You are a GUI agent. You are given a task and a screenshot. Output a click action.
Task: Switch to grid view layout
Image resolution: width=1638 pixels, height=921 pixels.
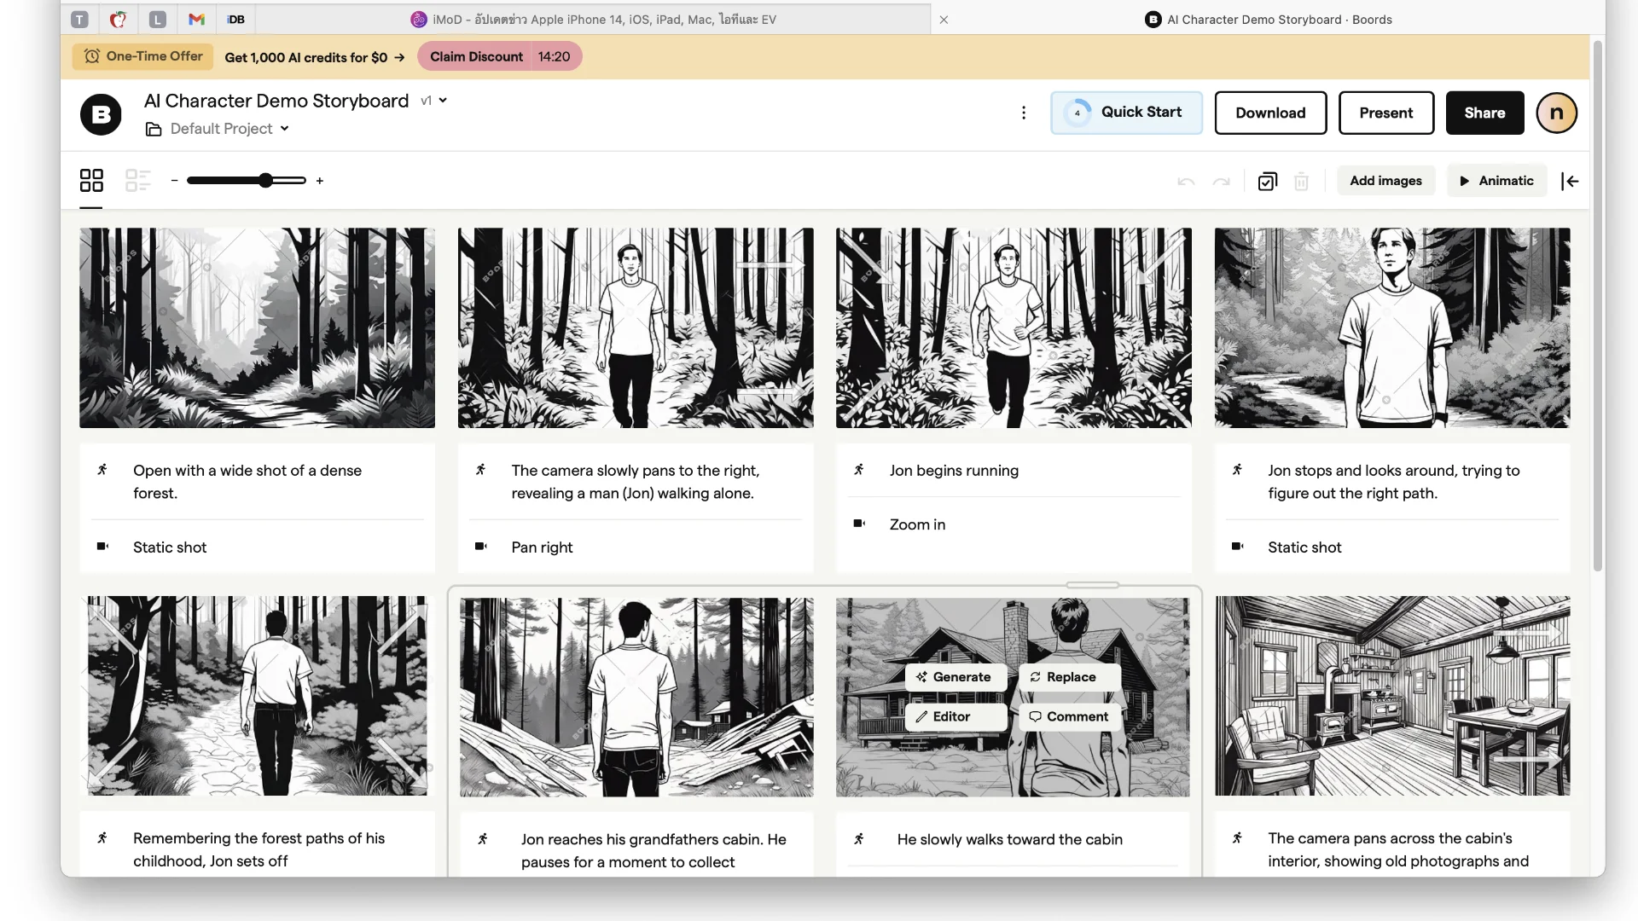click(91, 181)
